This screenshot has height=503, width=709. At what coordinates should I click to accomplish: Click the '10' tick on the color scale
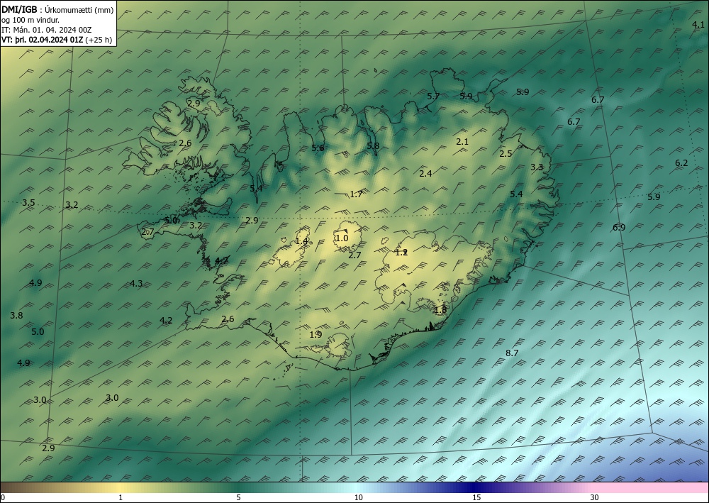coord(359,498)
